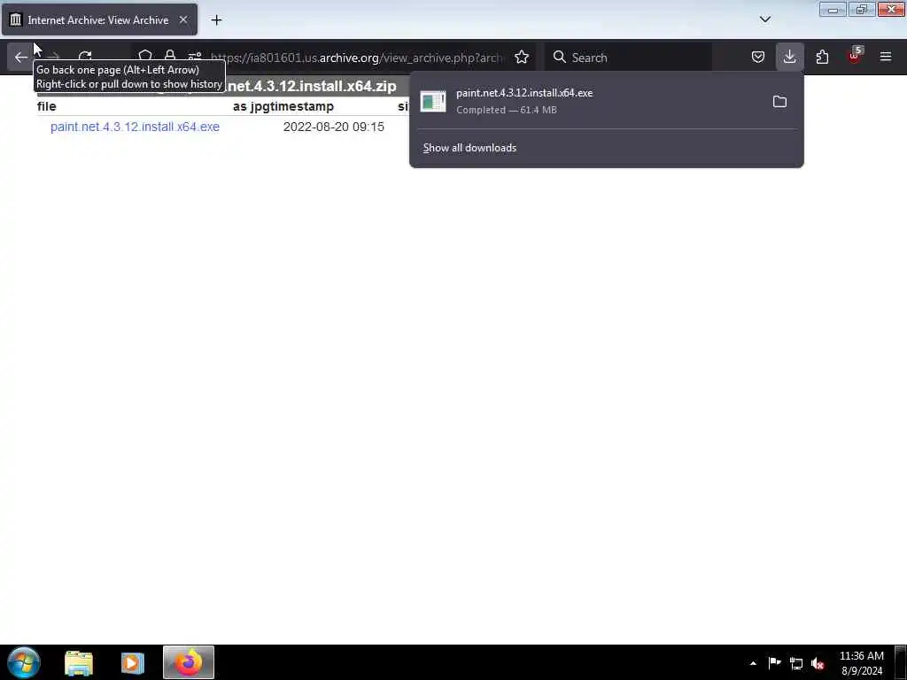907x680 pixels.
Task: Click the muted volume tray icon
Action: (818, 663)
